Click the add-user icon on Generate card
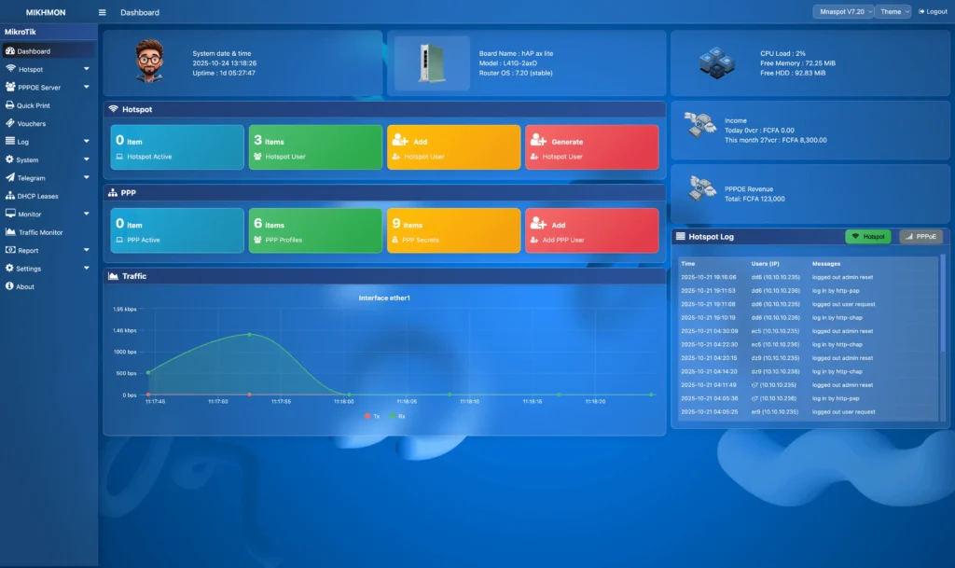Screen dimensions: 955x568 click(538, 140)
